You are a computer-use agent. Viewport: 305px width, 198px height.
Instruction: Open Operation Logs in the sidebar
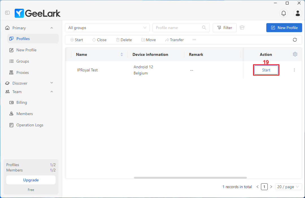30,125
